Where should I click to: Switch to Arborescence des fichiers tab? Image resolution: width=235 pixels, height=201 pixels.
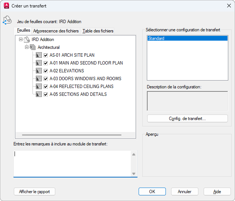click(56, 31)
